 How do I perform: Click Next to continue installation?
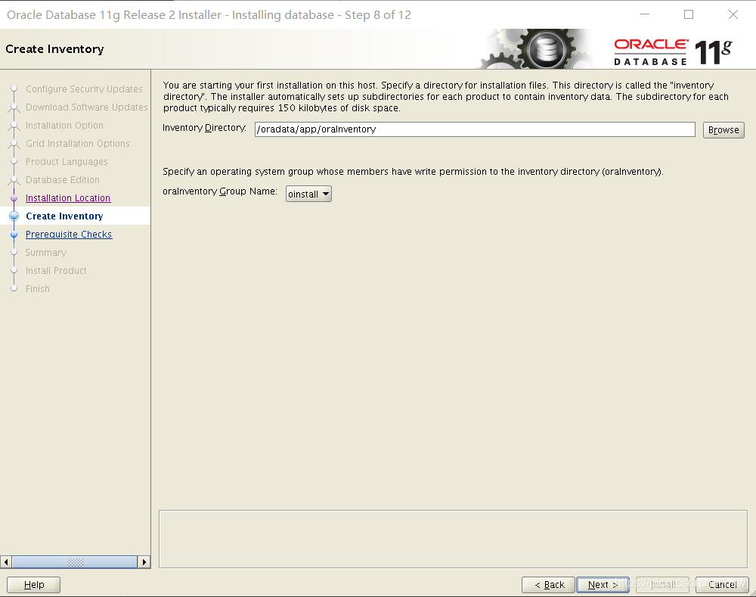click(603, 584)
